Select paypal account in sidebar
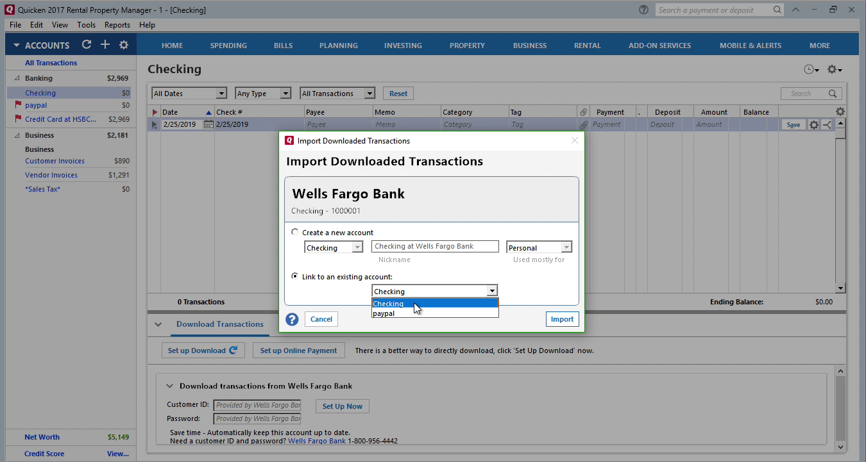This screenshot has width=866, height=462. coord(36,105)
